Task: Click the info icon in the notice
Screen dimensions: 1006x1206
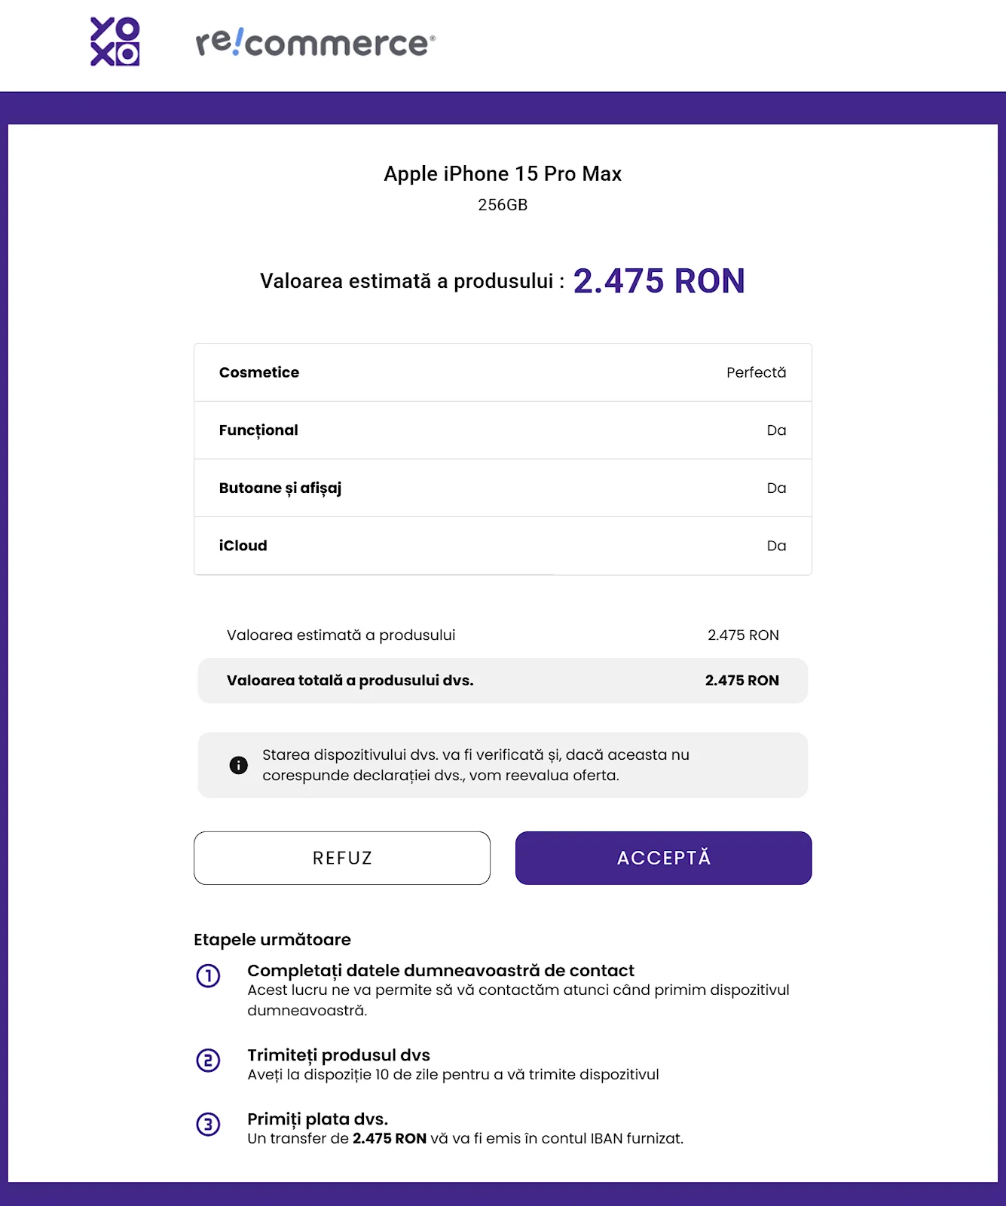Action: (x=238, y=765)
